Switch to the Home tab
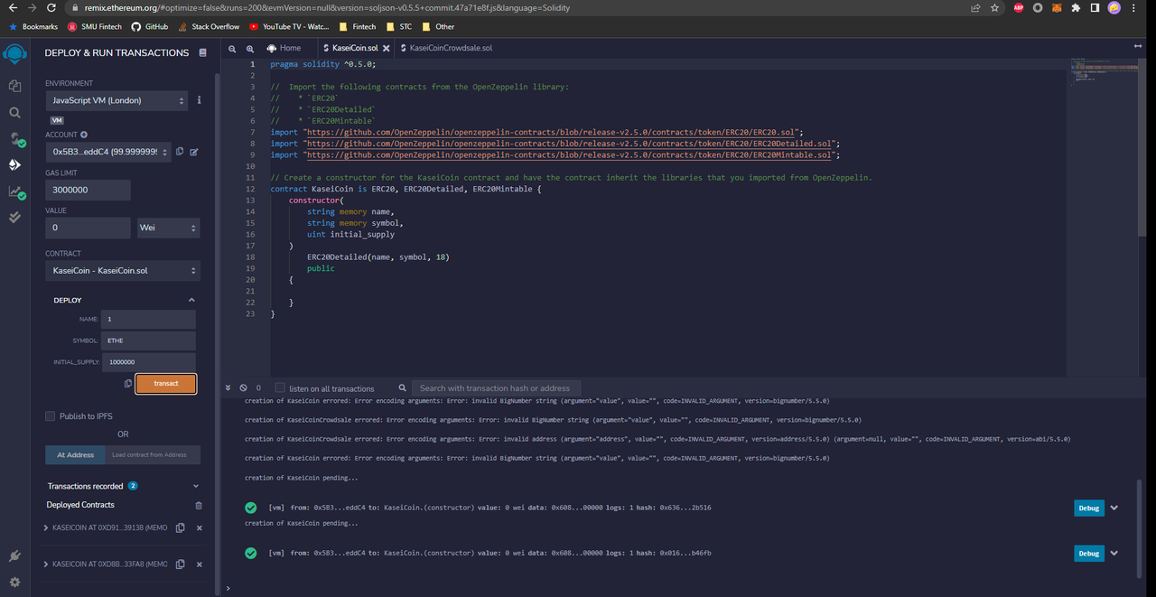This screenshot has width=1156, height=597. 284,48
